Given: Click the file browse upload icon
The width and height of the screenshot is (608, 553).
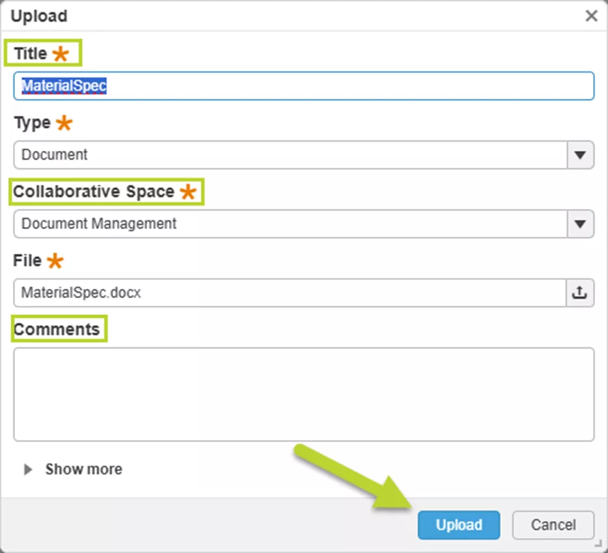Looking at the screenshot, I should point(579,293).
